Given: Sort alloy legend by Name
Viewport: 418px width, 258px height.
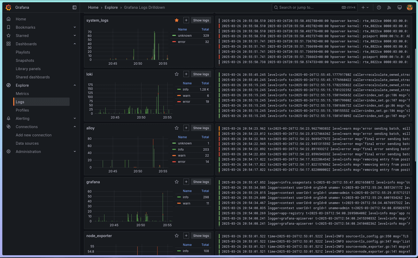Looking at the screenshot, I should point(183,137).
